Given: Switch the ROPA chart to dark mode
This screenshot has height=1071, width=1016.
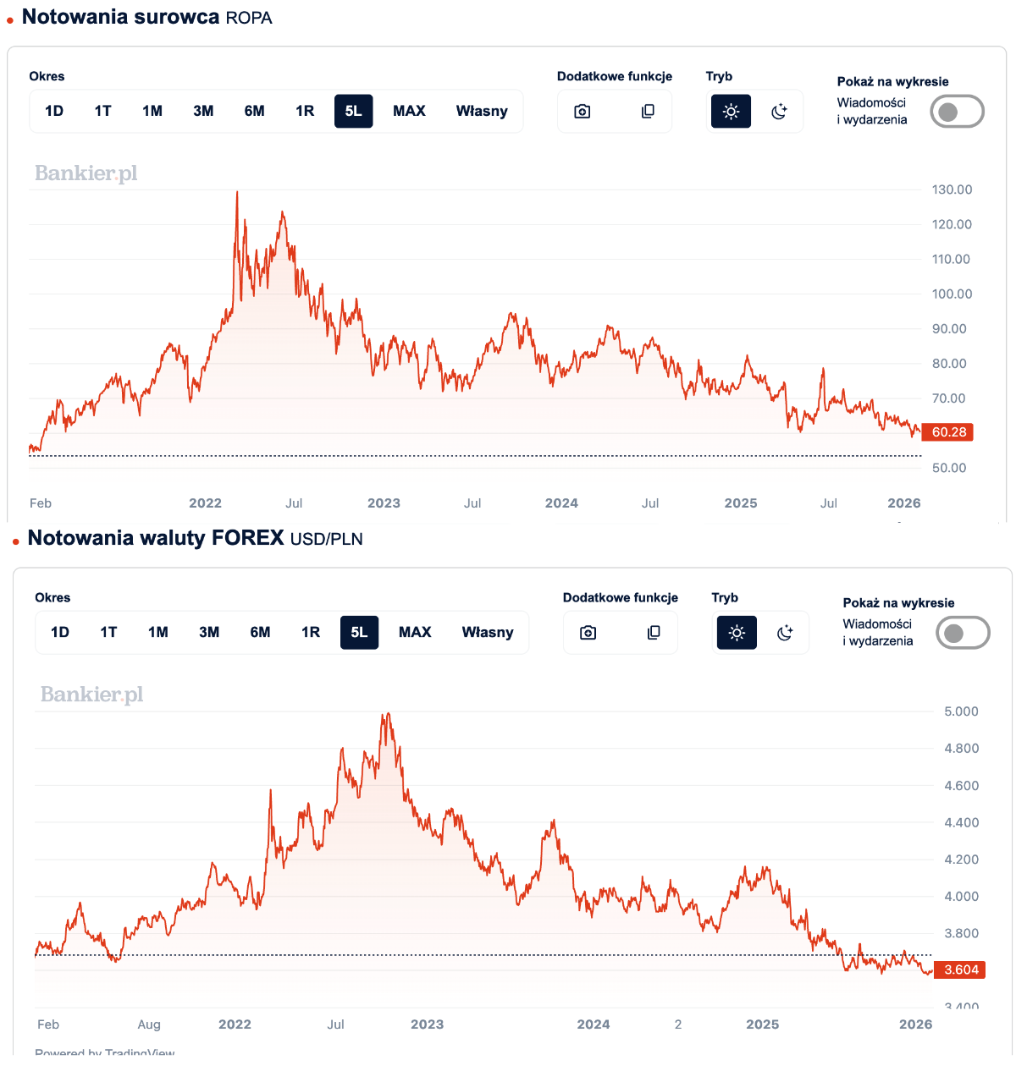Looking at the screenshot, I should click(x=779, y=112).
